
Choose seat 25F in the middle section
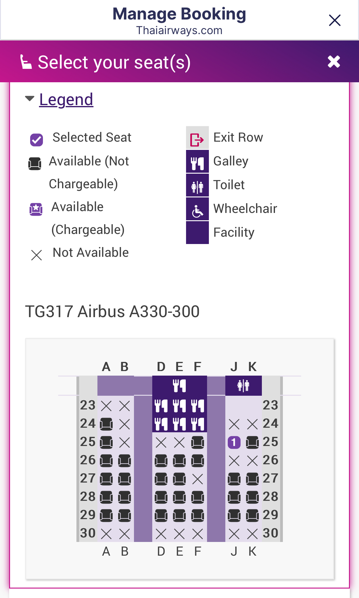pyautogui.click(x=198, y=442)
